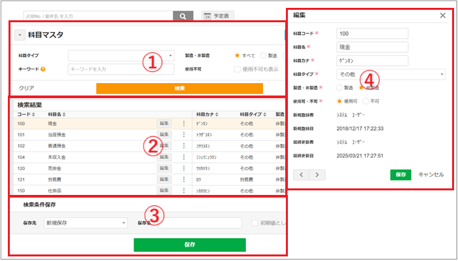The height and width of the screenshot is (261, 458).
Task: Focus the JOBNo. / 案件名 search field
Action: click(x=98, y=16)
